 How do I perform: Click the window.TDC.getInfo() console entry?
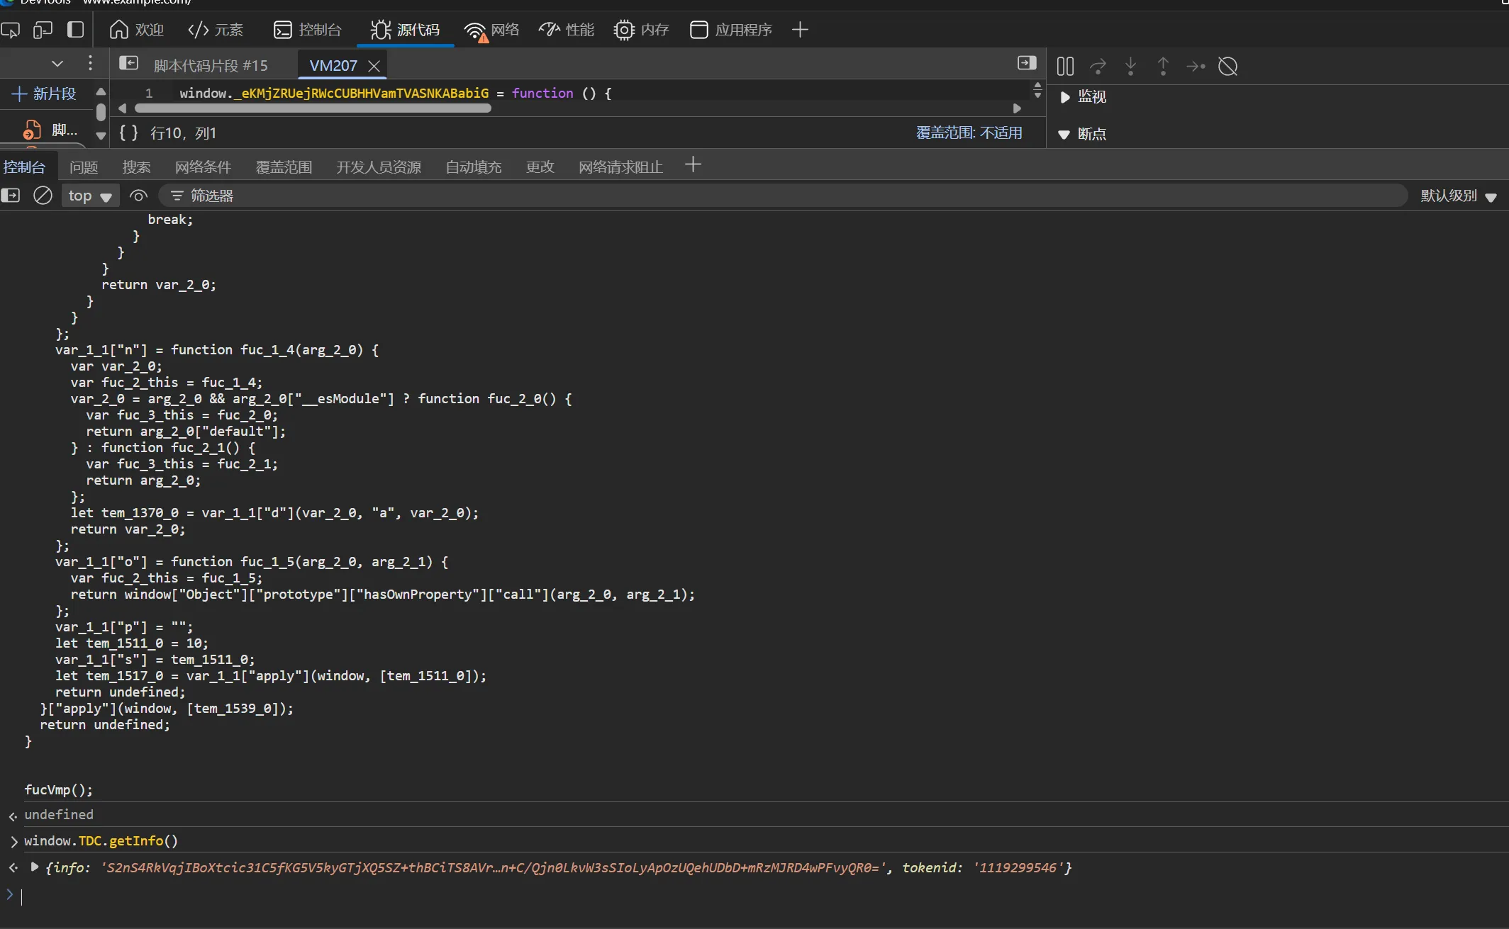tap(101, 840)
